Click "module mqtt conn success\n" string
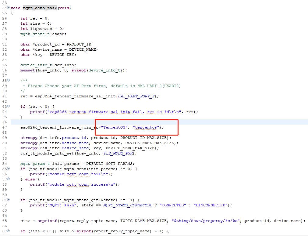The height and width of the screenshot is (236, 308). tap(82, 185)
